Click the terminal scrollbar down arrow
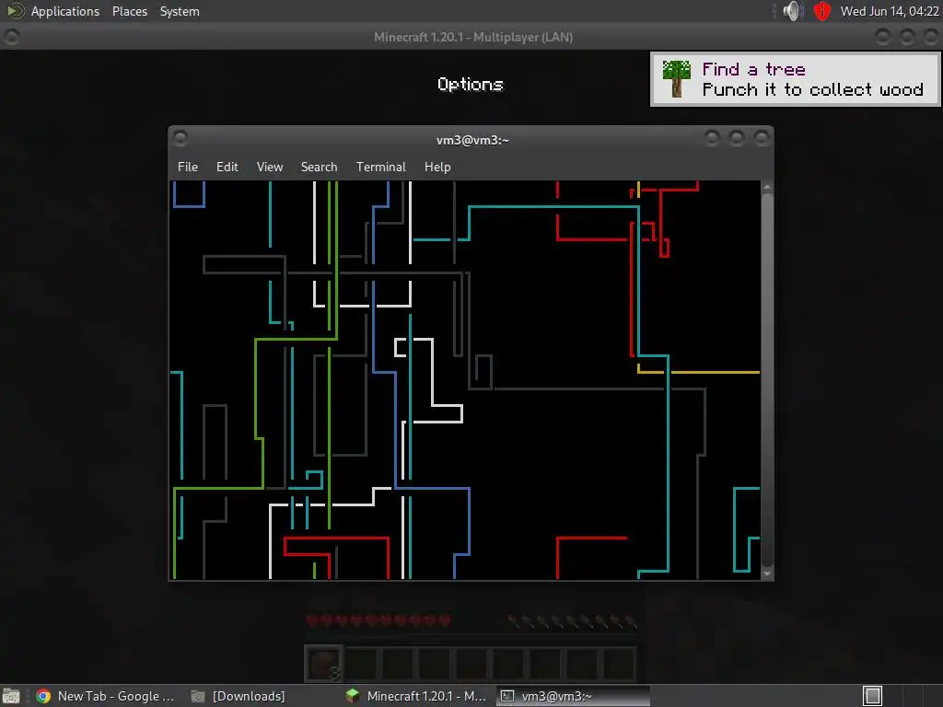 (x=767, y=574)
